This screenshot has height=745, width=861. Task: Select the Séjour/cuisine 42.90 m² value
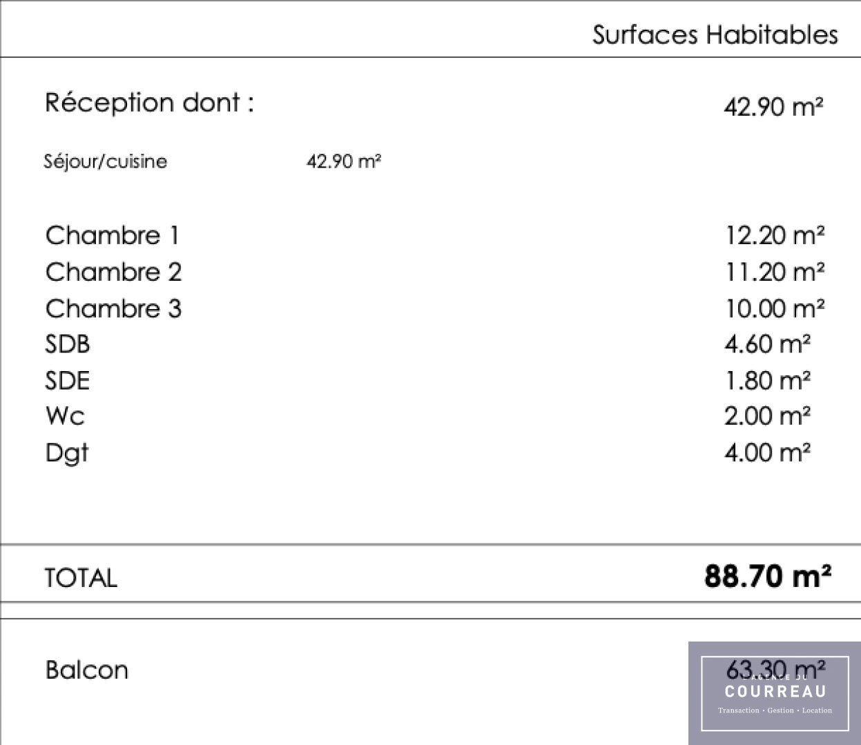coord(344,161)
